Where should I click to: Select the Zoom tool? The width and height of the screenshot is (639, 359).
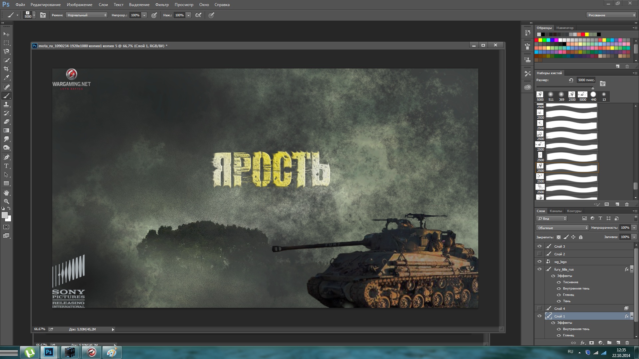(x=6, y=201)
